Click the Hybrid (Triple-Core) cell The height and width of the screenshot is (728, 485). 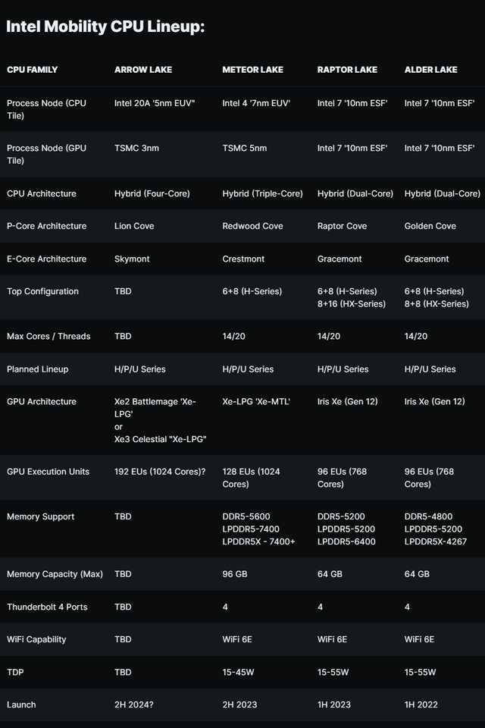point(262,193)
